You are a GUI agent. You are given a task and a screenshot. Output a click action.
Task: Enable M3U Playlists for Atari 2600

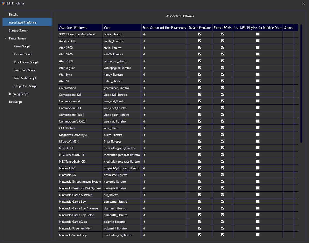coord(258,48)
